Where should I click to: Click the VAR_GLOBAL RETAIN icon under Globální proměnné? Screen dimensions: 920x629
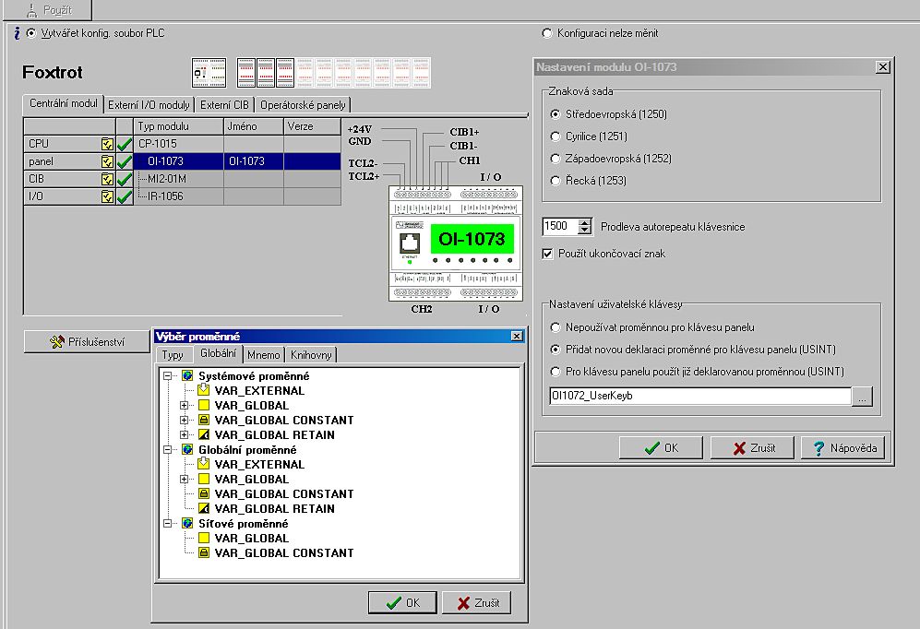[204, 509]
